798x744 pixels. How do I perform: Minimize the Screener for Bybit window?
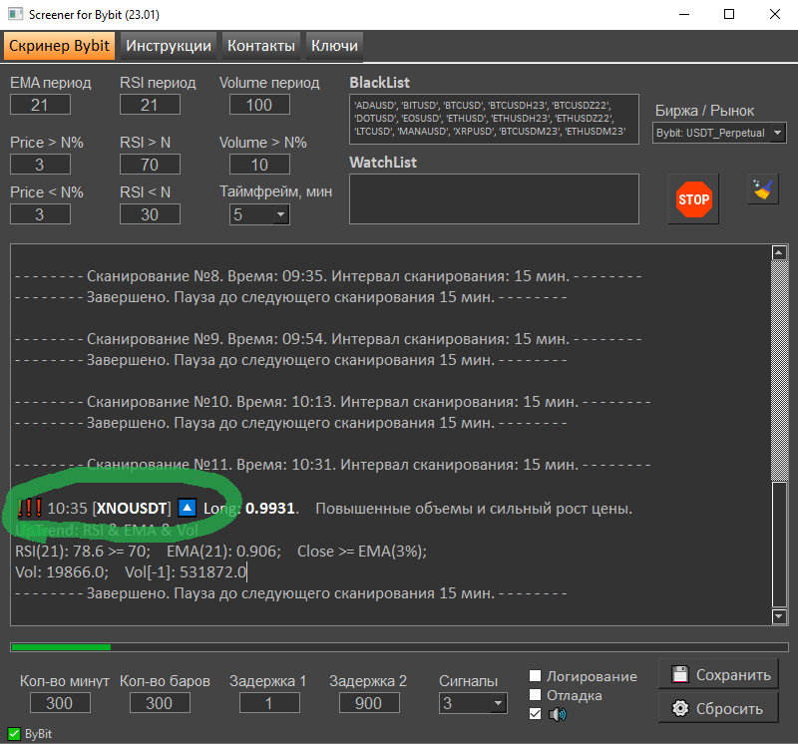click(x=684, y=14)
